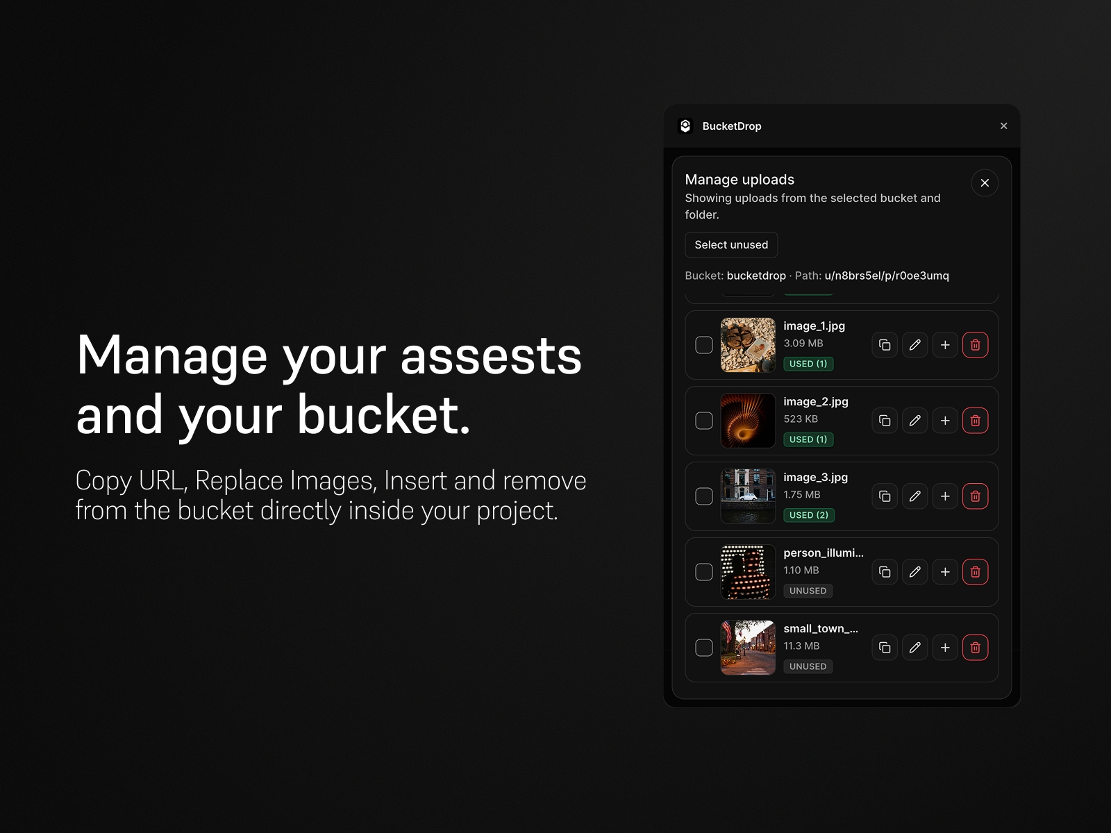Screen dimensions: 1111x833
Task: Select the pencil icon on image_1.jpg
Action: pyautogui.click(x=914, y=344)
